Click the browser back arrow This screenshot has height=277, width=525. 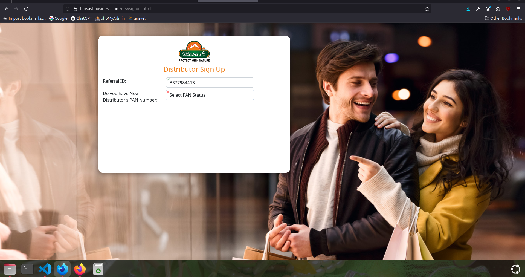click(x=7, y=9)
